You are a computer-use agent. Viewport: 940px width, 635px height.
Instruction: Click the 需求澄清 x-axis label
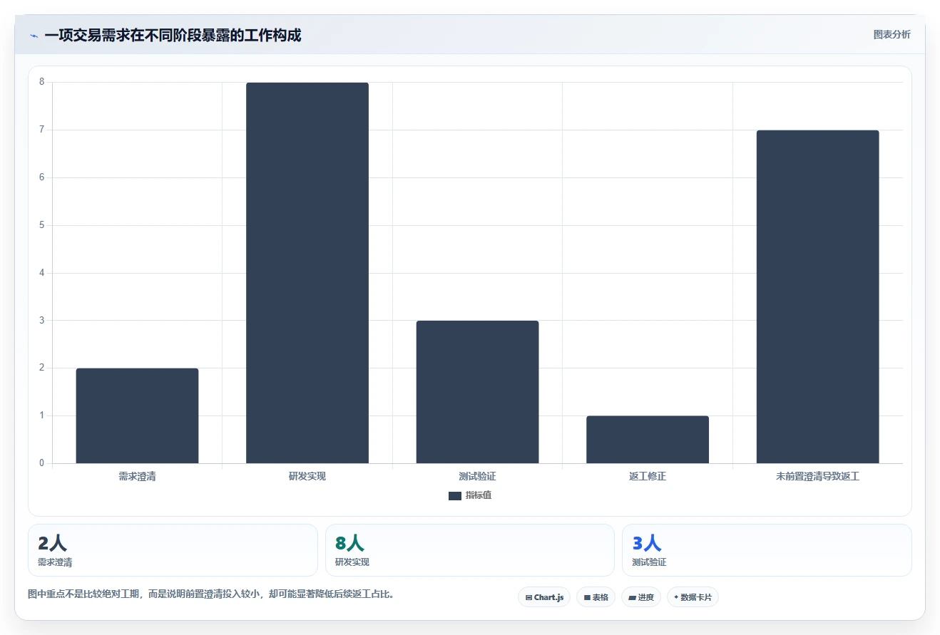pos(137,476)
